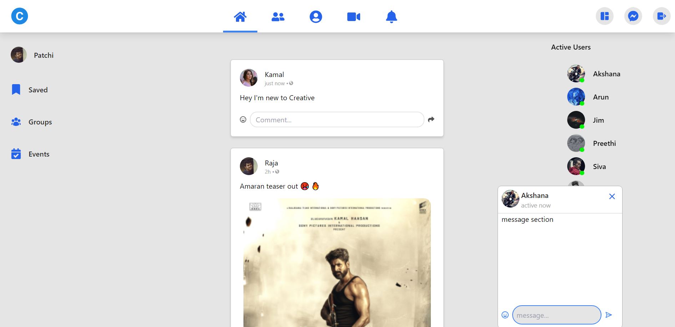Image resolution: width=675 pixels, height=327 pixels.
Task: Open emoji picker on Kamal's post
Action: point(243,119)
